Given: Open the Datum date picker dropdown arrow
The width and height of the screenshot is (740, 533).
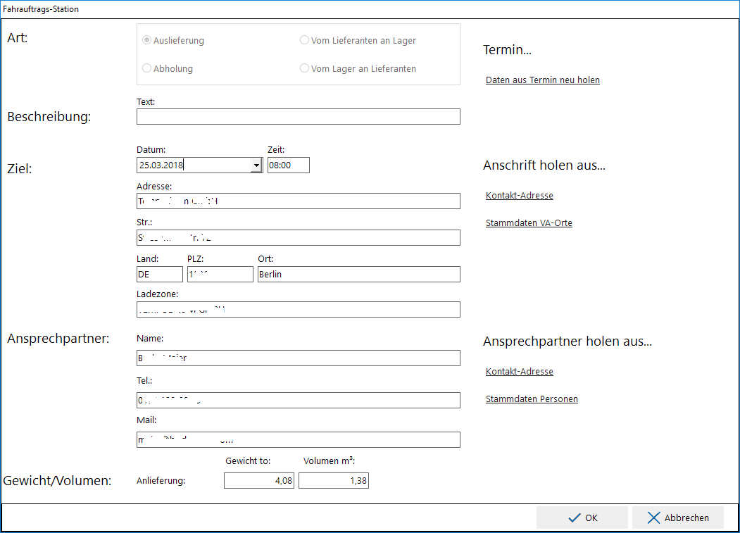Looking at the screenshot, I should tap(256, 165).
